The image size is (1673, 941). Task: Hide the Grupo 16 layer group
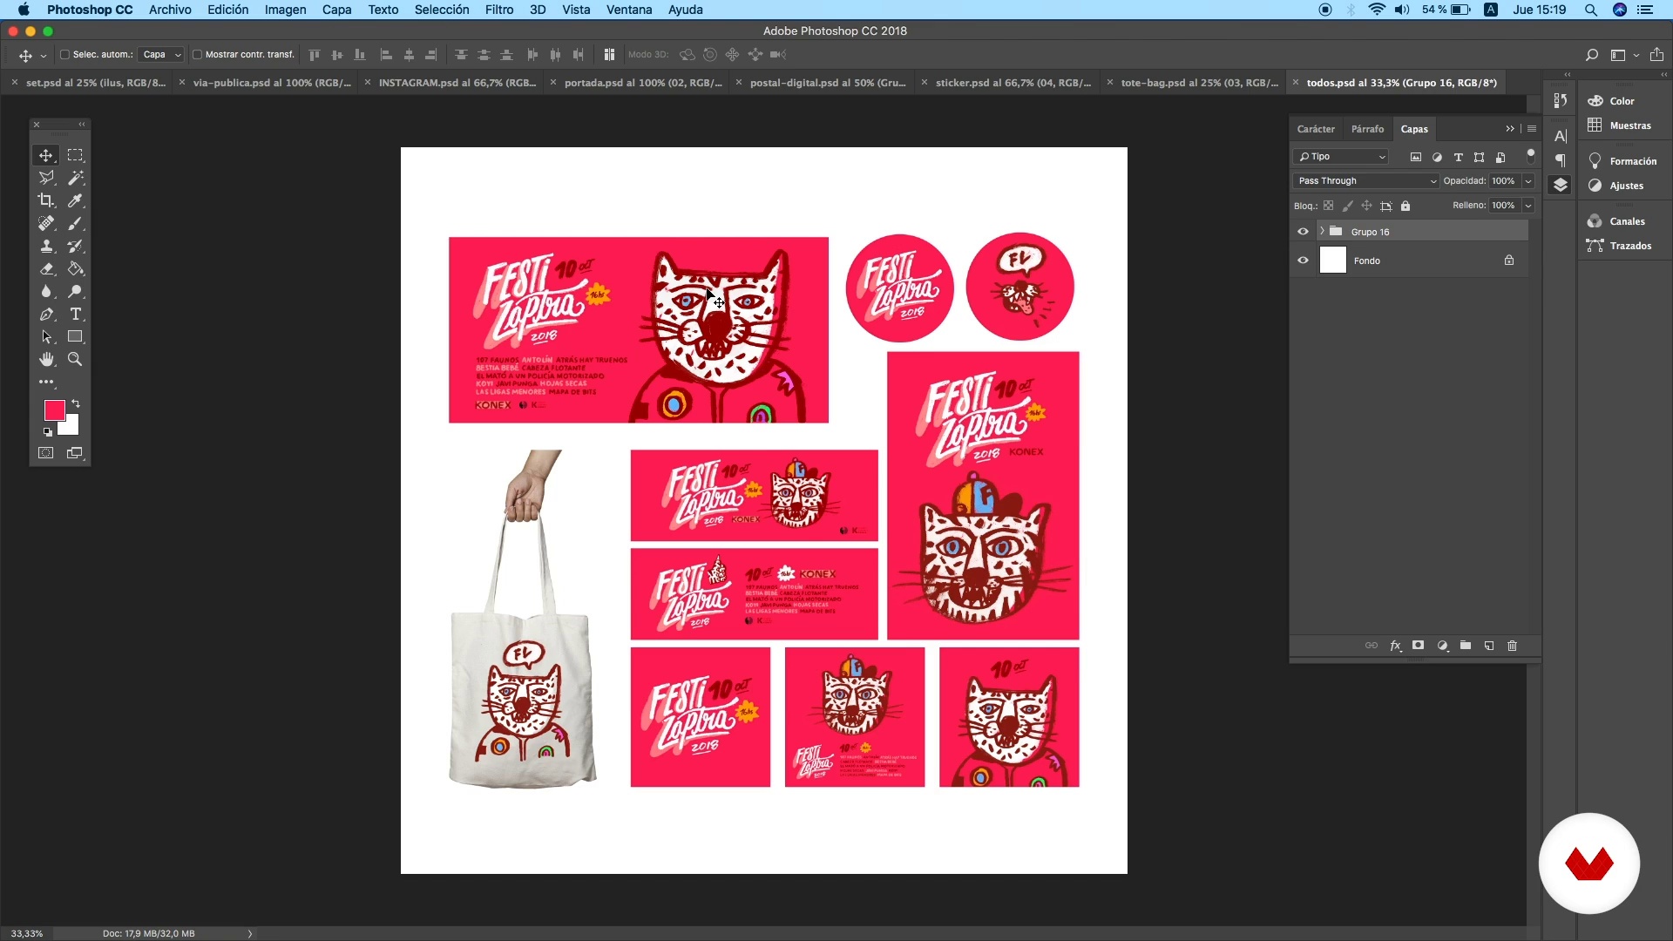click(1303, 232)
